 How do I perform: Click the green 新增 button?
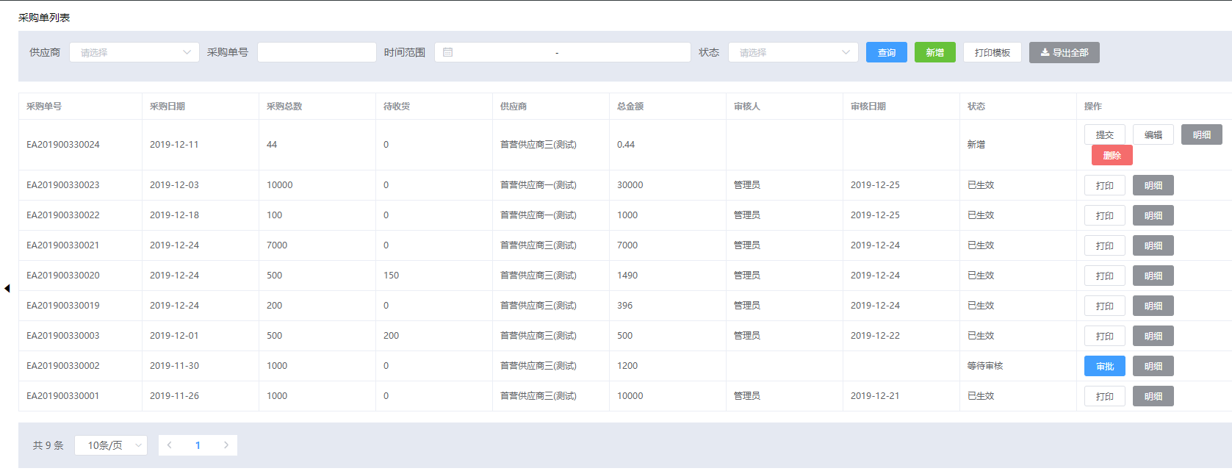pos(934,52)
